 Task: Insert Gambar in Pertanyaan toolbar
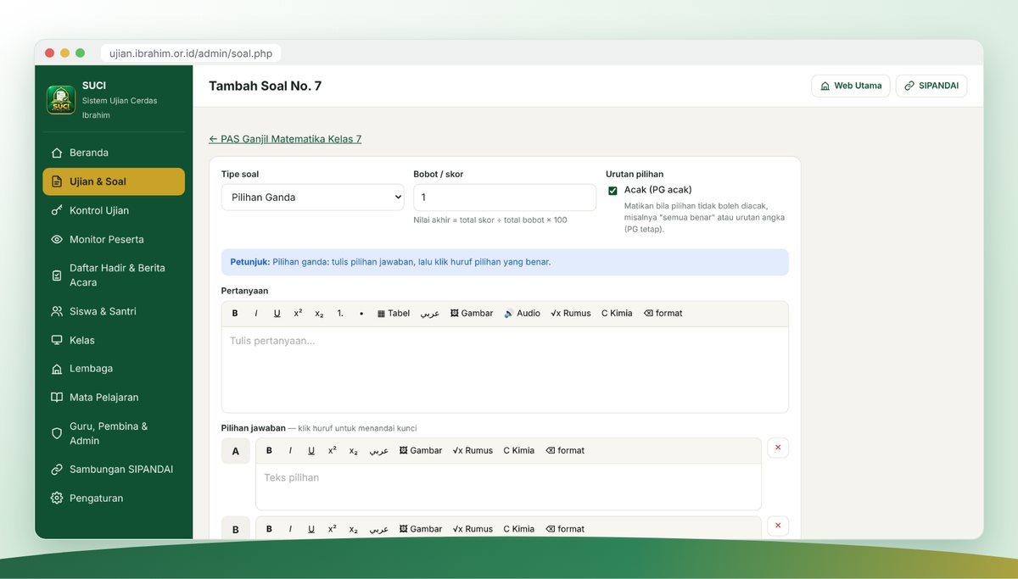tap(472, 314)
